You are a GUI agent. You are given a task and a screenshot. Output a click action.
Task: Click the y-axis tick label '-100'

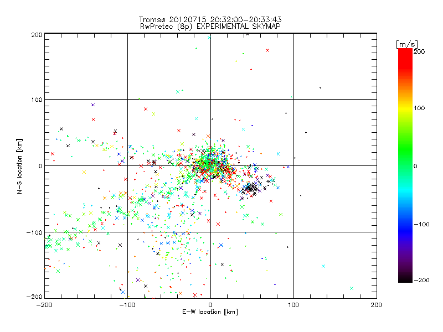34,232
